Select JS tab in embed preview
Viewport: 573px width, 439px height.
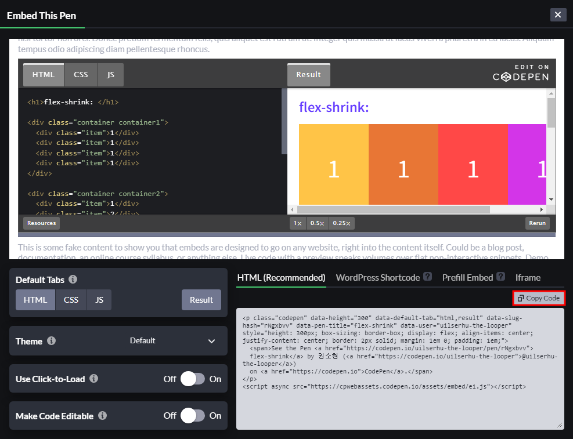coord(111,75)
